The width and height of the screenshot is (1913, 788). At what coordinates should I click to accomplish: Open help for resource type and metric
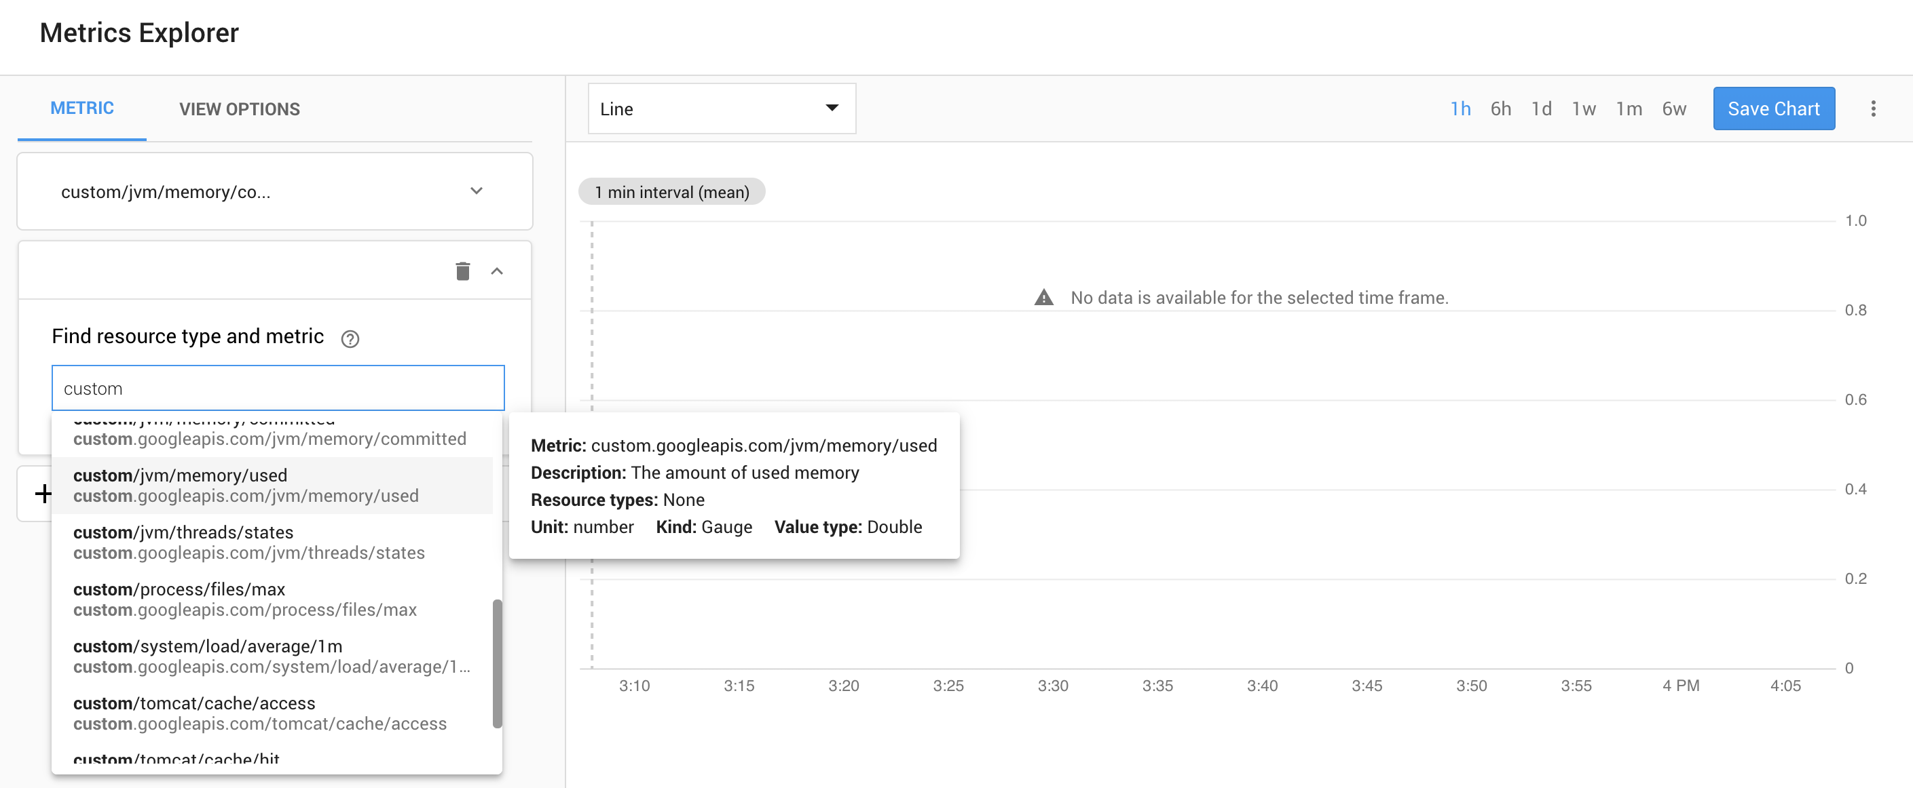click(350, 338)
